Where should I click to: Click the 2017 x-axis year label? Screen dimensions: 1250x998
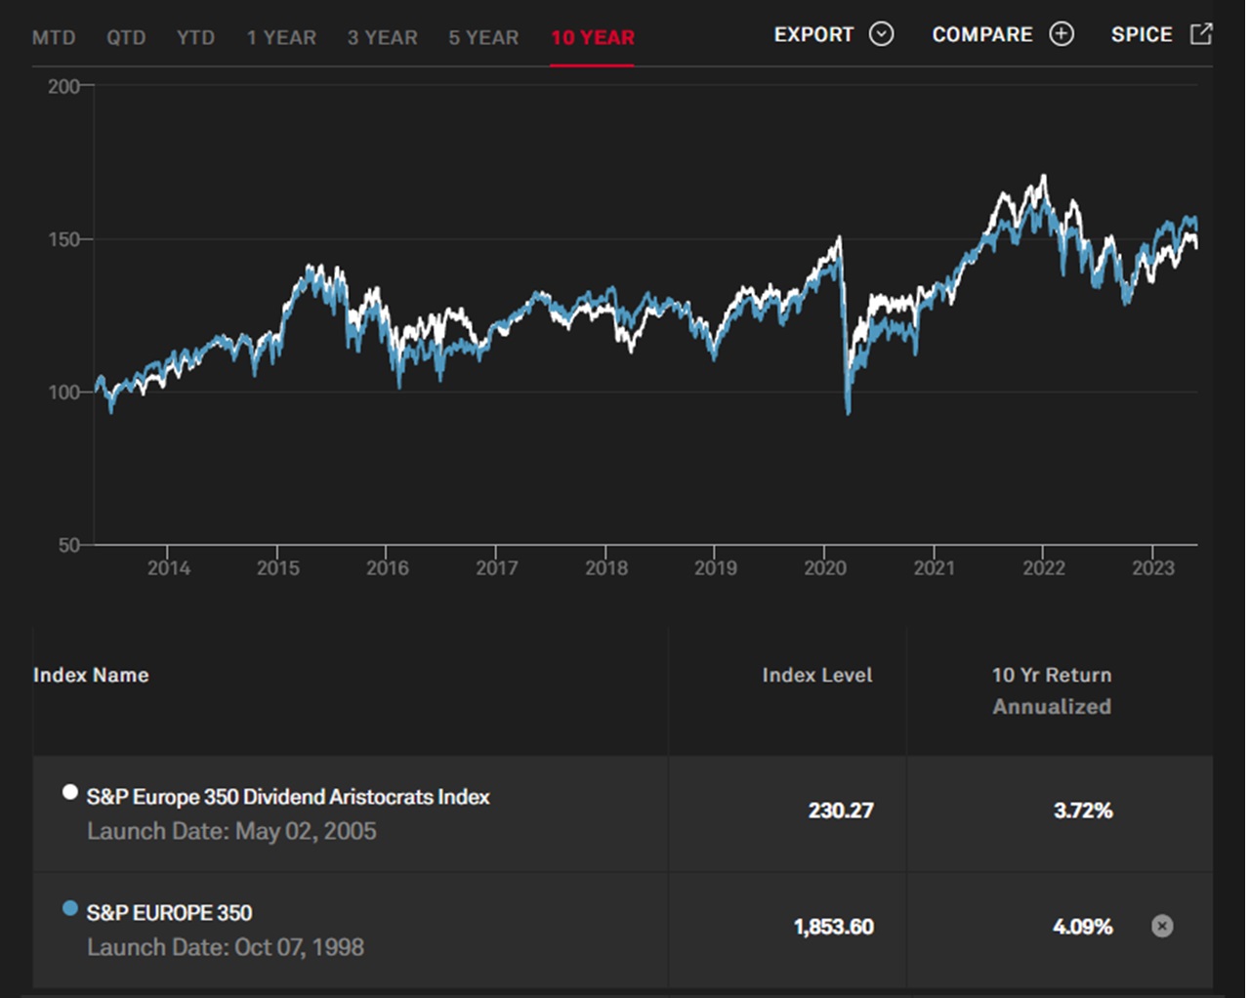point(497,568)
